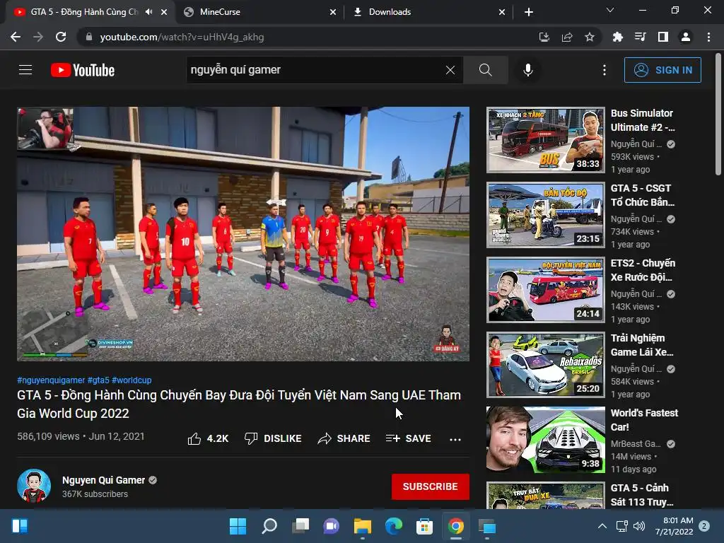Toggle Chrome side panel
The width and height of the screenshot is (724, 543).
(x=663, y=37)
